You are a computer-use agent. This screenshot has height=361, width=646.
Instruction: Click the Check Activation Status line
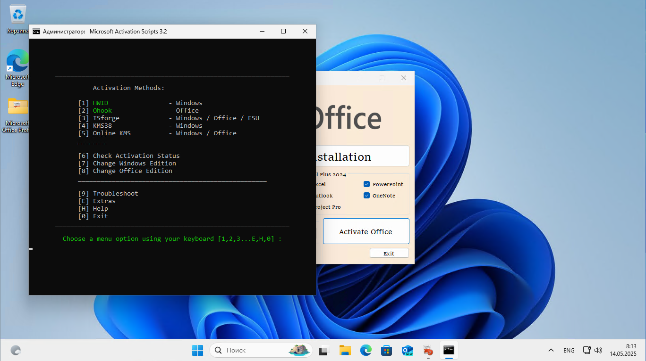[x=129, y=156]
